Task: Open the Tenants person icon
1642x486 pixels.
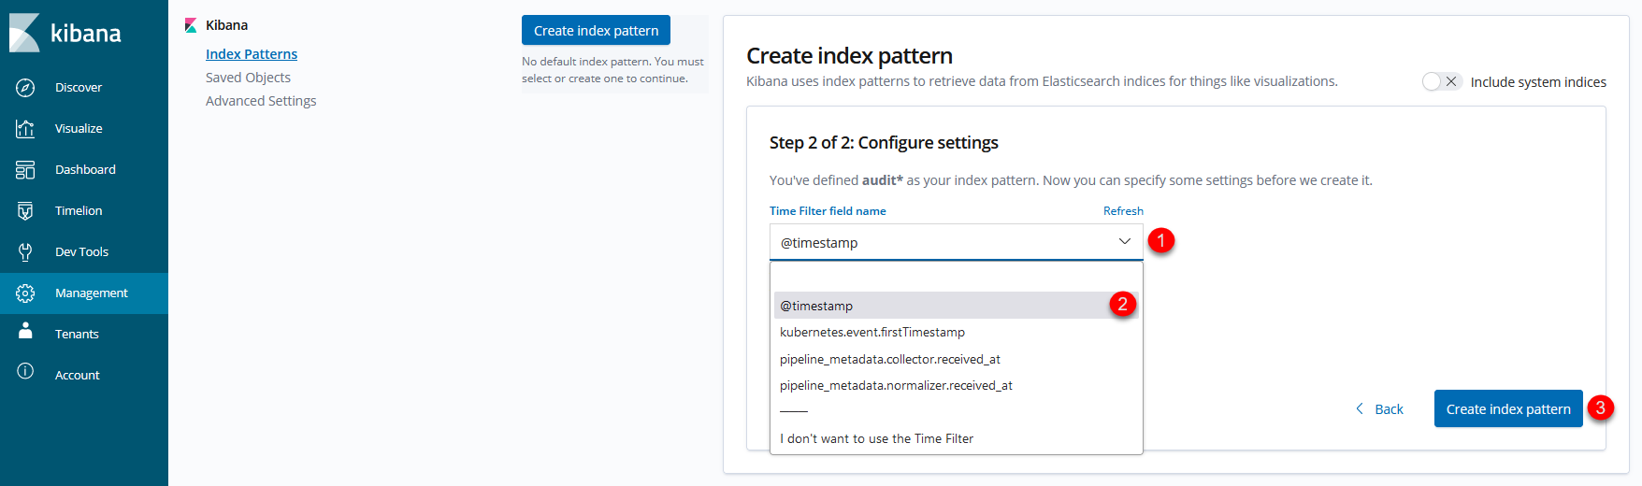Action: click(x=25, y=332)
